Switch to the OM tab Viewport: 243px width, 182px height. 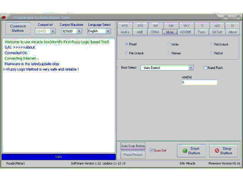point(171,26)
